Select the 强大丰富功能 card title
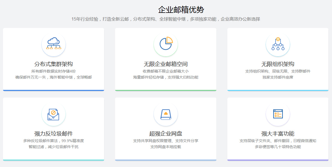The height and width of the screenshot is (167, 332). (x=278, y=134)
